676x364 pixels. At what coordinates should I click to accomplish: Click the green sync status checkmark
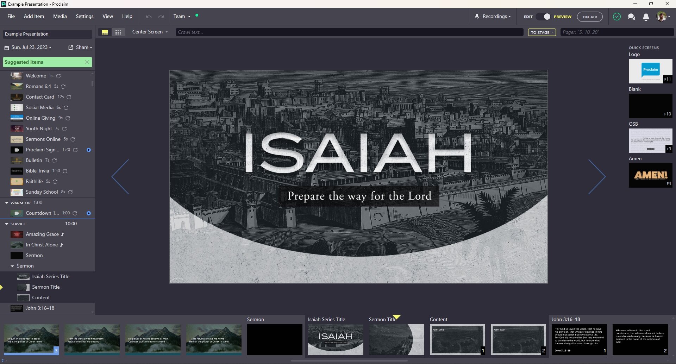(x=617, y=17)
